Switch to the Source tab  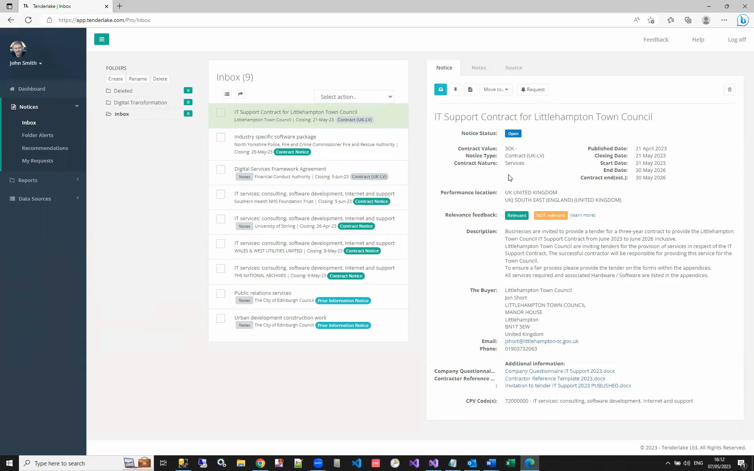(513, 68)
